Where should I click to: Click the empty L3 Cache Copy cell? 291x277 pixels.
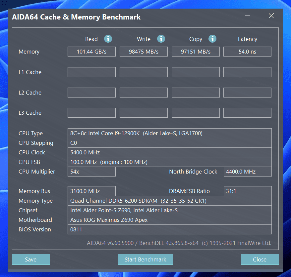click(x=196, y=113)
